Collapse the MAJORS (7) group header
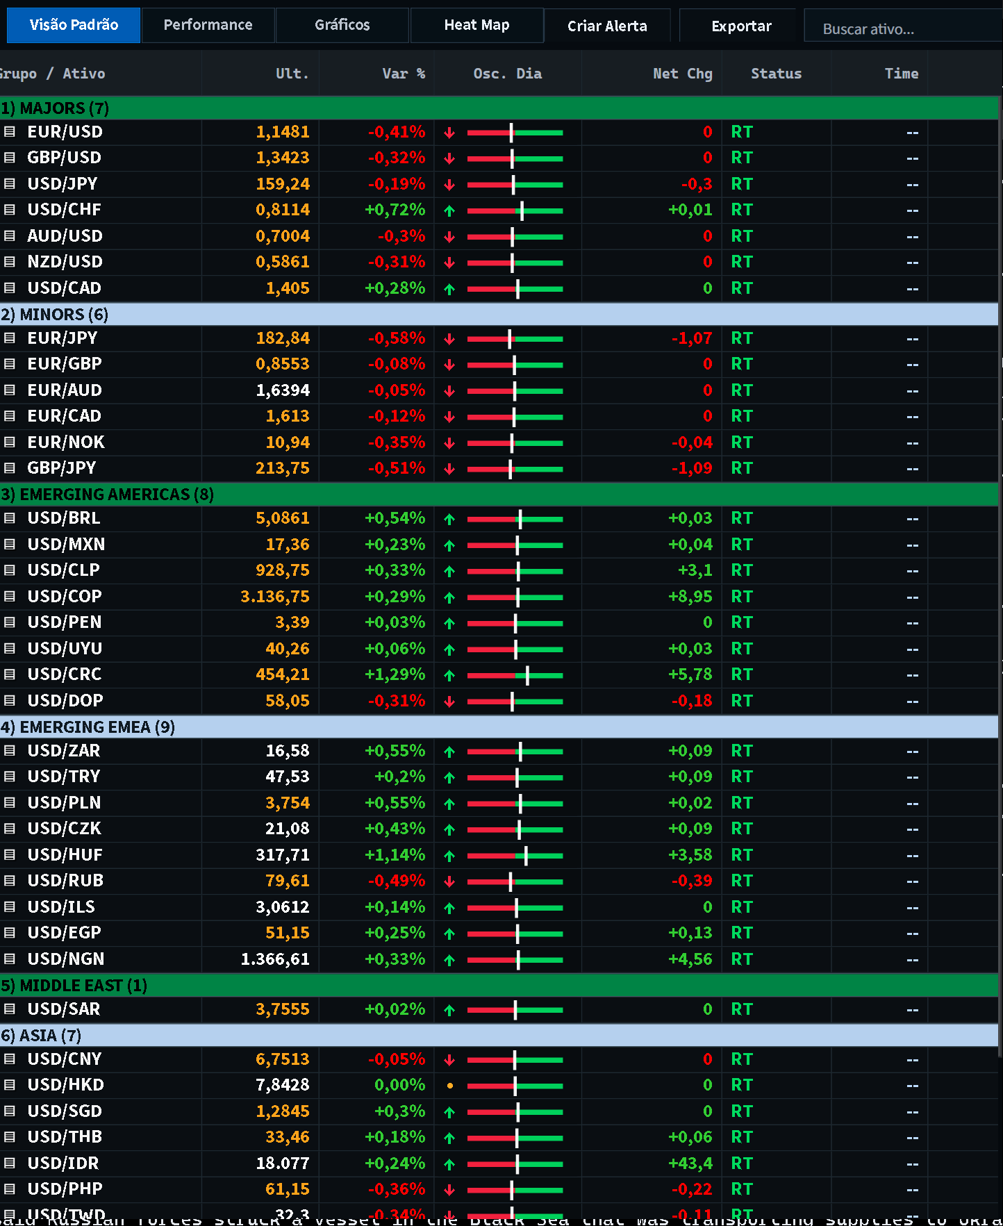The image size is (1003, 1226). [499, 108]
